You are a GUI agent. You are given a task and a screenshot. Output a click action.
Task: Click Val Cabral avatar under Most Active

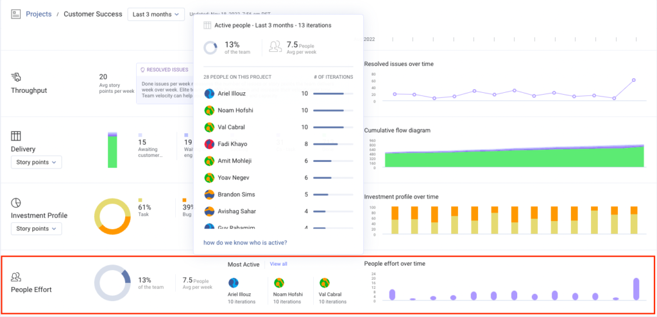[324, 282]
